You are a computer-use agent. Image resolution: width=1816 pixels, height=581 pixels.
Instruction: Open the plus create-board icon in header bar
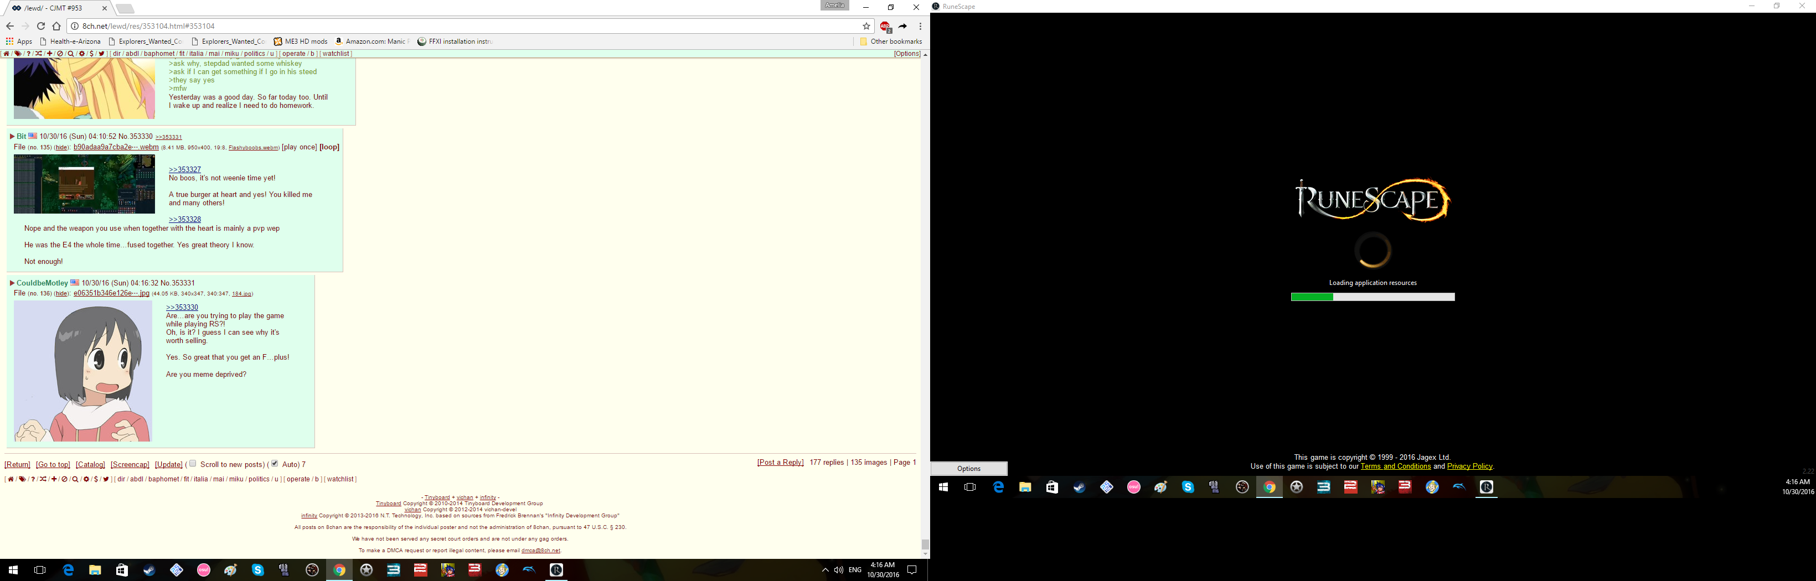49,54
